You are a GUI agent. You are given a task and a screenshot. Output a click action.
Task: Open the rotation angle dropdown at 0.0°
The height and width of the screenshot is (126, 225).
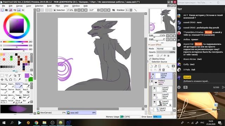[98, 10]
